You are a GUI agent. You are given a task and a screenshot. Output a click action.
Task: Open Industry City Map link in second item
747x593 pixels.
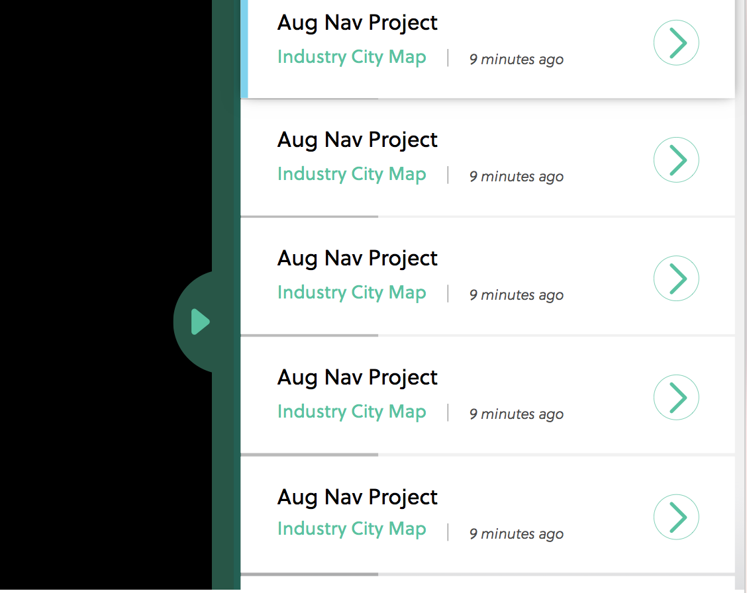pyautogui.click(x=352, y=174)
